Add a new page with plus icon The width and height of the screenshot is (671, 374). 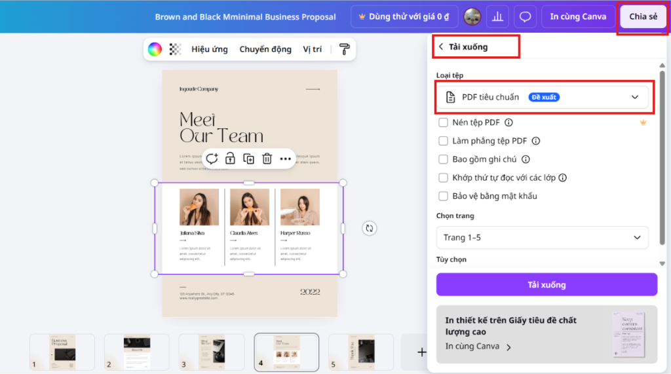421,352
